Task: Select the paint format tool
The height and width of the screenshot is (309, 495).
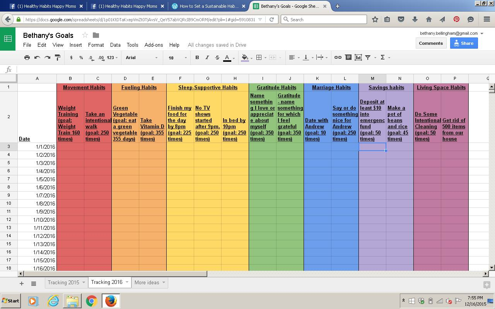Action: 58,58
